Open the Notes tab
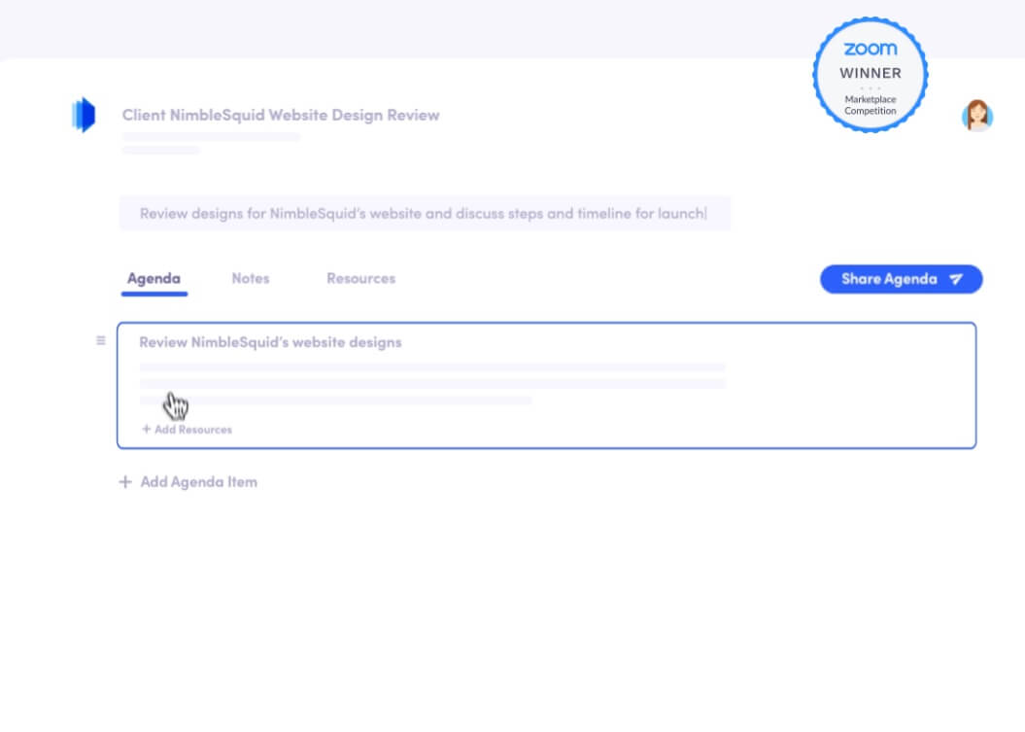1025x732 pixels. [x=250, y=279]
